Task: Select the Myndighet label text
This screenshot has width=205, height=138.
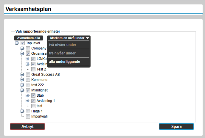Action: [40, 90]
